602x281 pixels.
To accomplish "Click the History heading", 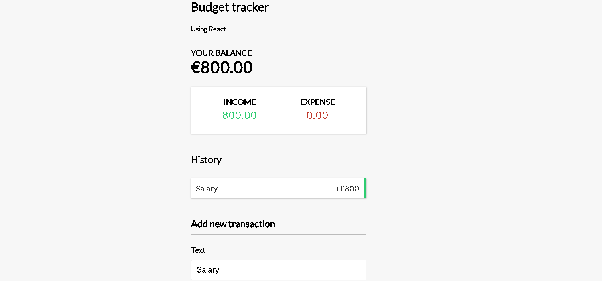I will tap(206, 160).
